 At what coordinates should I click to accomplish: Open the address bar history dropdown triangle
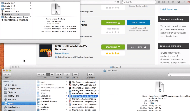tap(115, 2)
